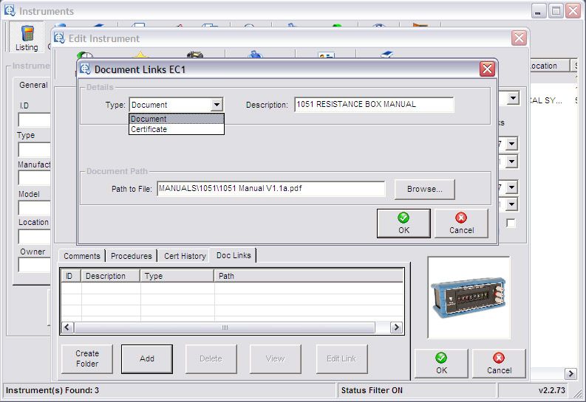Close the Edit Instrument window
The image size is (586, 402).
point(519,38)
